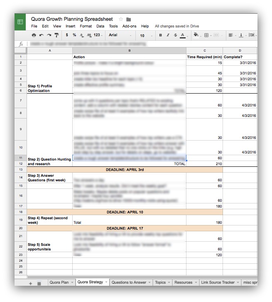This screenshot has width=272, height=302.
Task: Undo the last action
Action: [42, 35]
